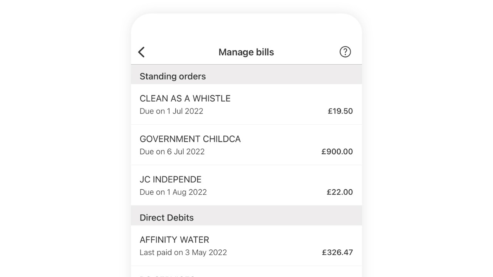Tap the Manage bills page title
The height and width of the screenshot is (277, 493).
coord(246,52)
